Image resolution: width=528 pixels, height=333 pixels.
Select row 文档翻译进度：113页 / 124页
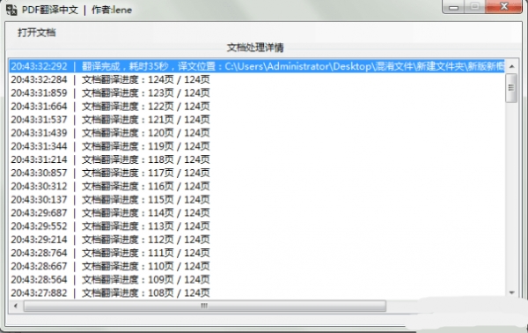click(x=257, y=226)
